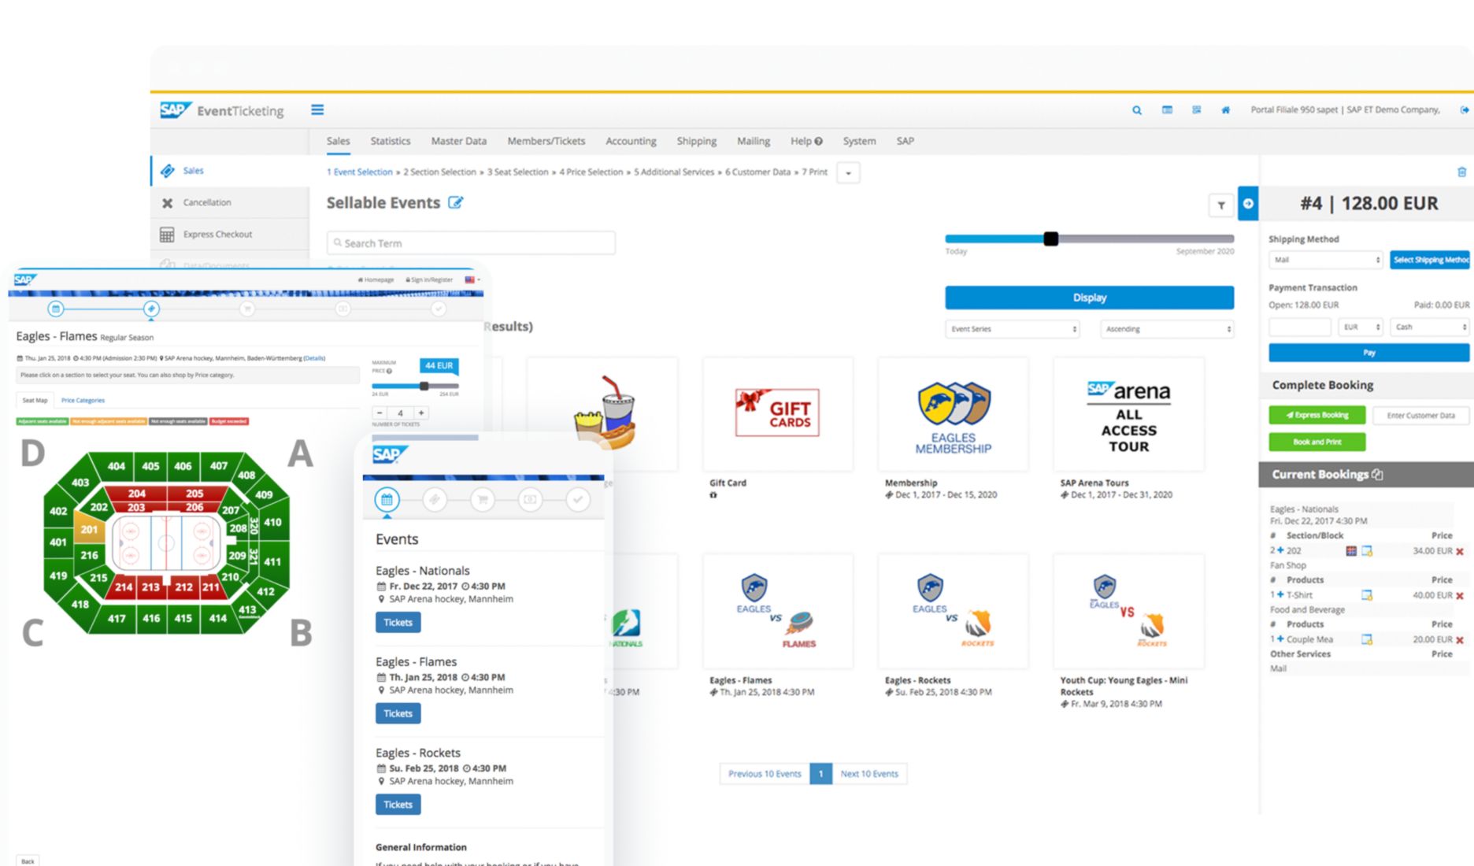Edit Sellable Events via the pencil icon
Viewport: 1474px width, 866px height.
(455, 202)
